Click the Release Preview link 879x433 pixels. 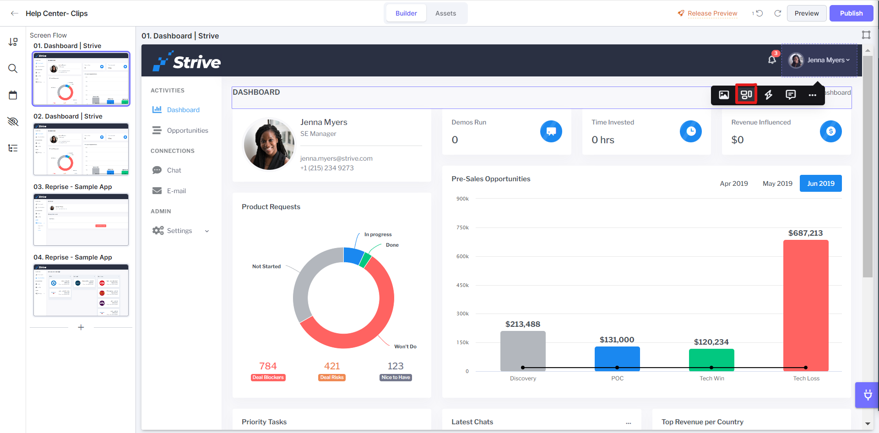(712, 13)
